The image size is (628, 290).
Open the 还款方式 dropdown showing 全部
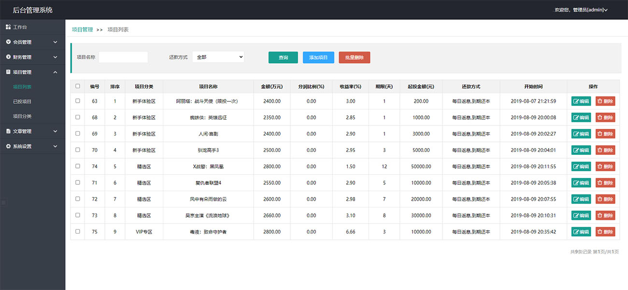tap(218, 57)
